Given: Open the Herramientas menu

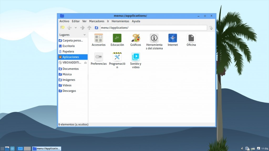Looking at the screenshot, I should coord(120,21).
